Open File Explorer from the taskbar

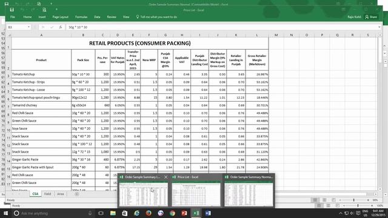(113, 213)
